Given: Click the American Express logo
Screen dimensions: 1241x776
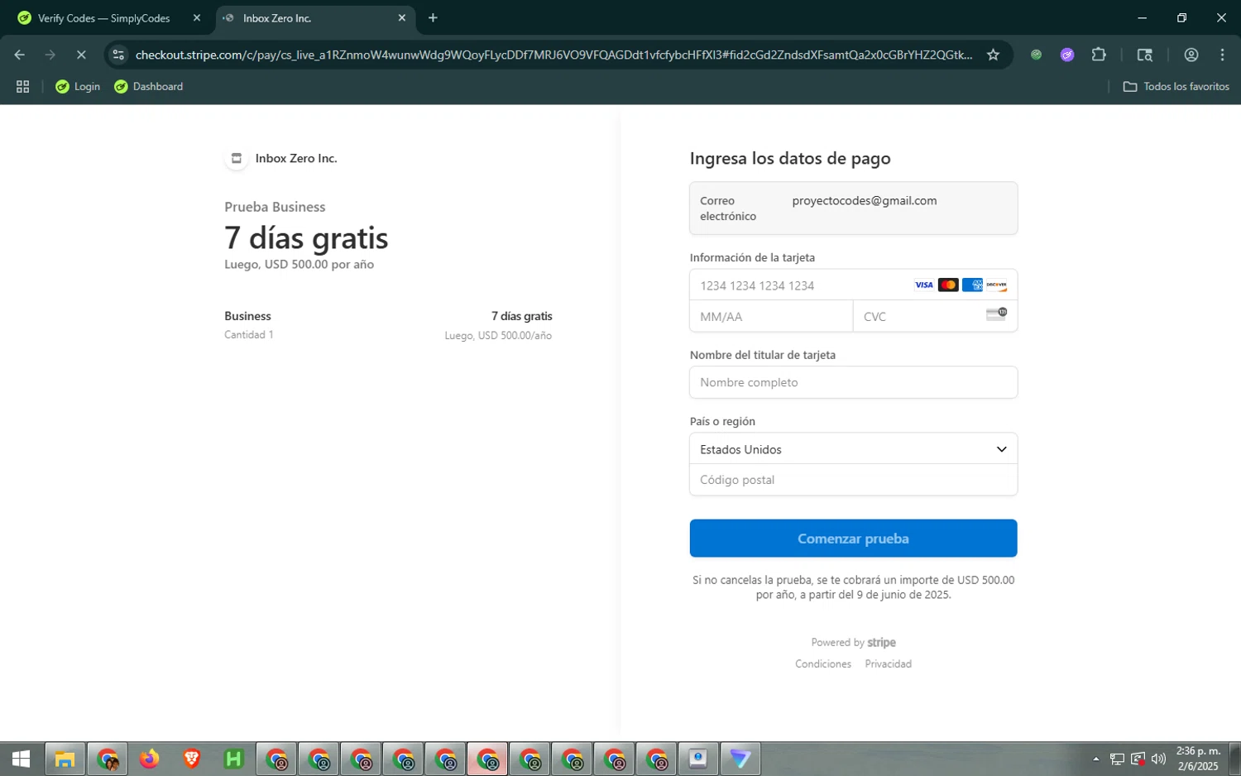Looking at the screenshot, I should coord(972,285).
